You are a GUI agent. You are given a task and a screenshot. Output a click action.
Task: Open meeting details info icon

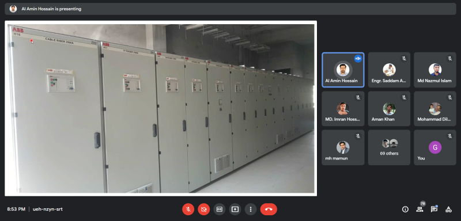(405, 209)
